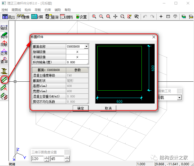Select the 边界 boundary sidebar tool

pyautogui.click(x=4, y=52)
